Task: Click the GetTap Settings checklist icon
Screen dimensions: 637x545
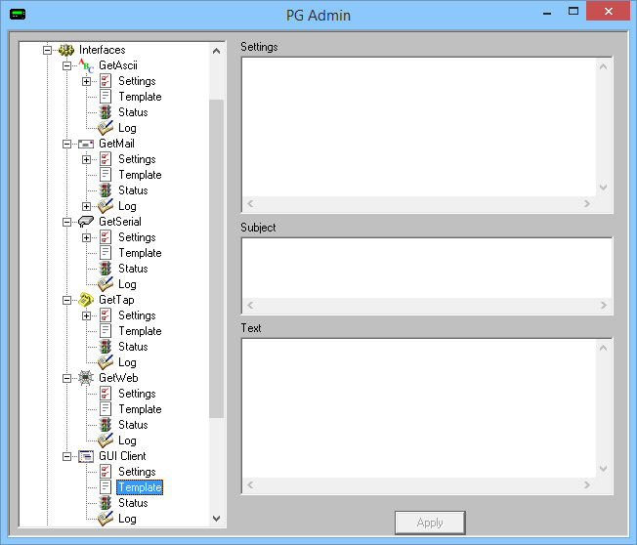Action: click(x=106, y=315)
